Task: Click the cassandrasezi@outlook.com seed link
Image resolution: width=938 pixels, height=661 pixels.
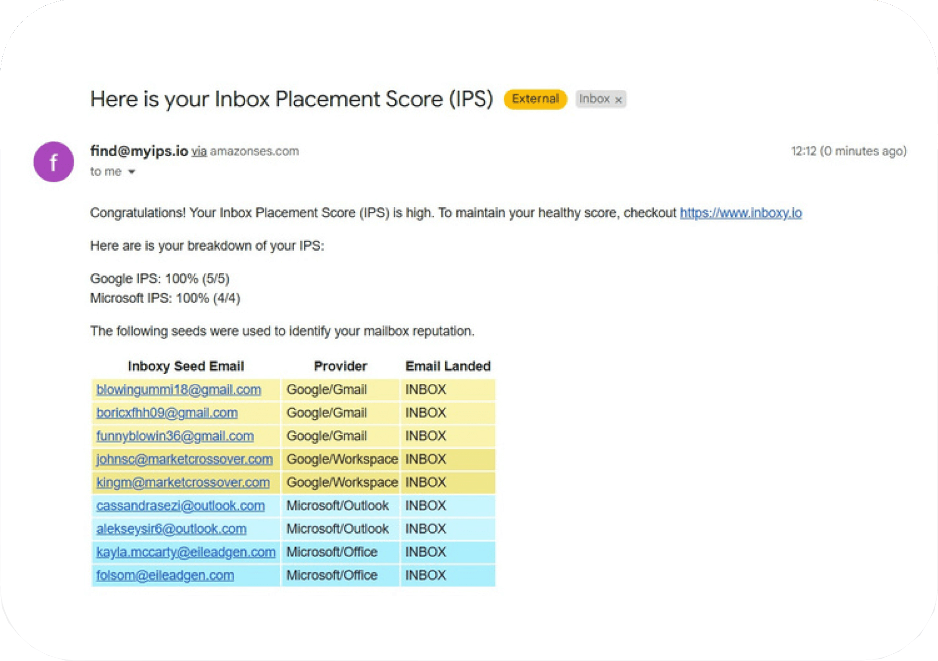Action: click(180, 505)
